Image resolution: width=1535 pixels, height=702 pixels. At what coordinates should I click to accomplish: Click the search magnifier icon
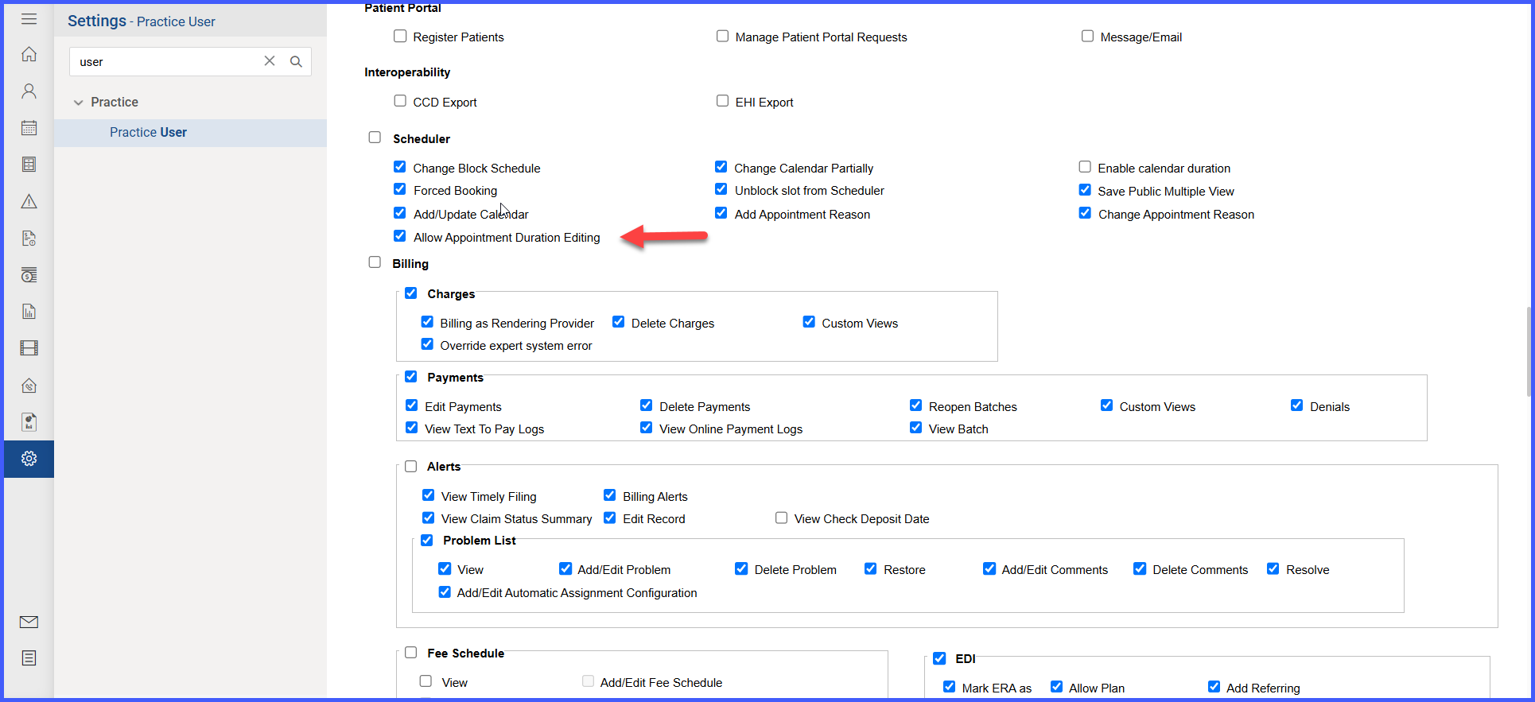[x=296, y=61]
